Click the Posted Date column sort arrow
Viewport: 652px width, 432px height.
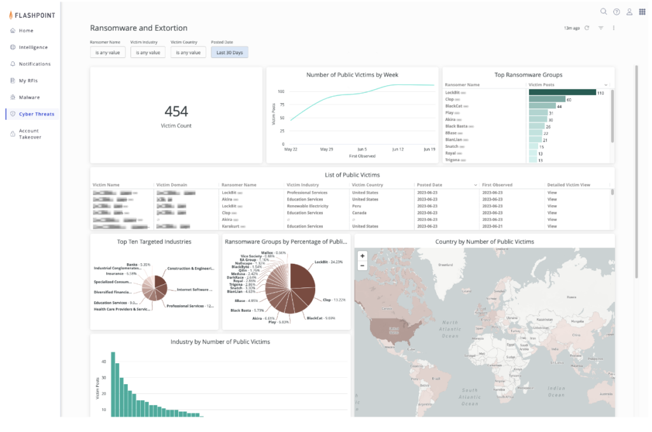pos(475,185)
